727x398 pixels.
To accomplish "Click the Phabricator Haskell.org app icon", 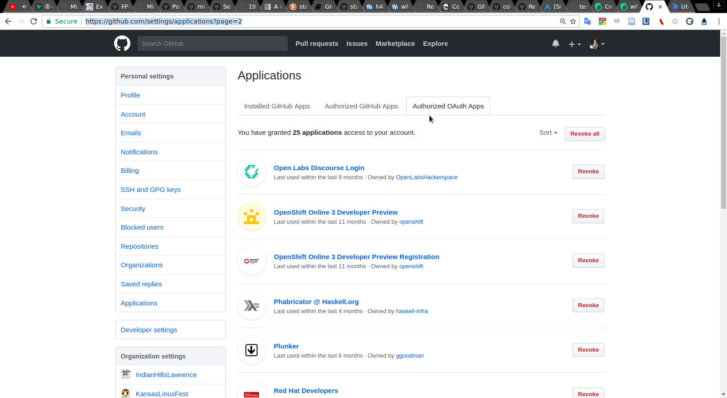I will [x=251, y=306].
